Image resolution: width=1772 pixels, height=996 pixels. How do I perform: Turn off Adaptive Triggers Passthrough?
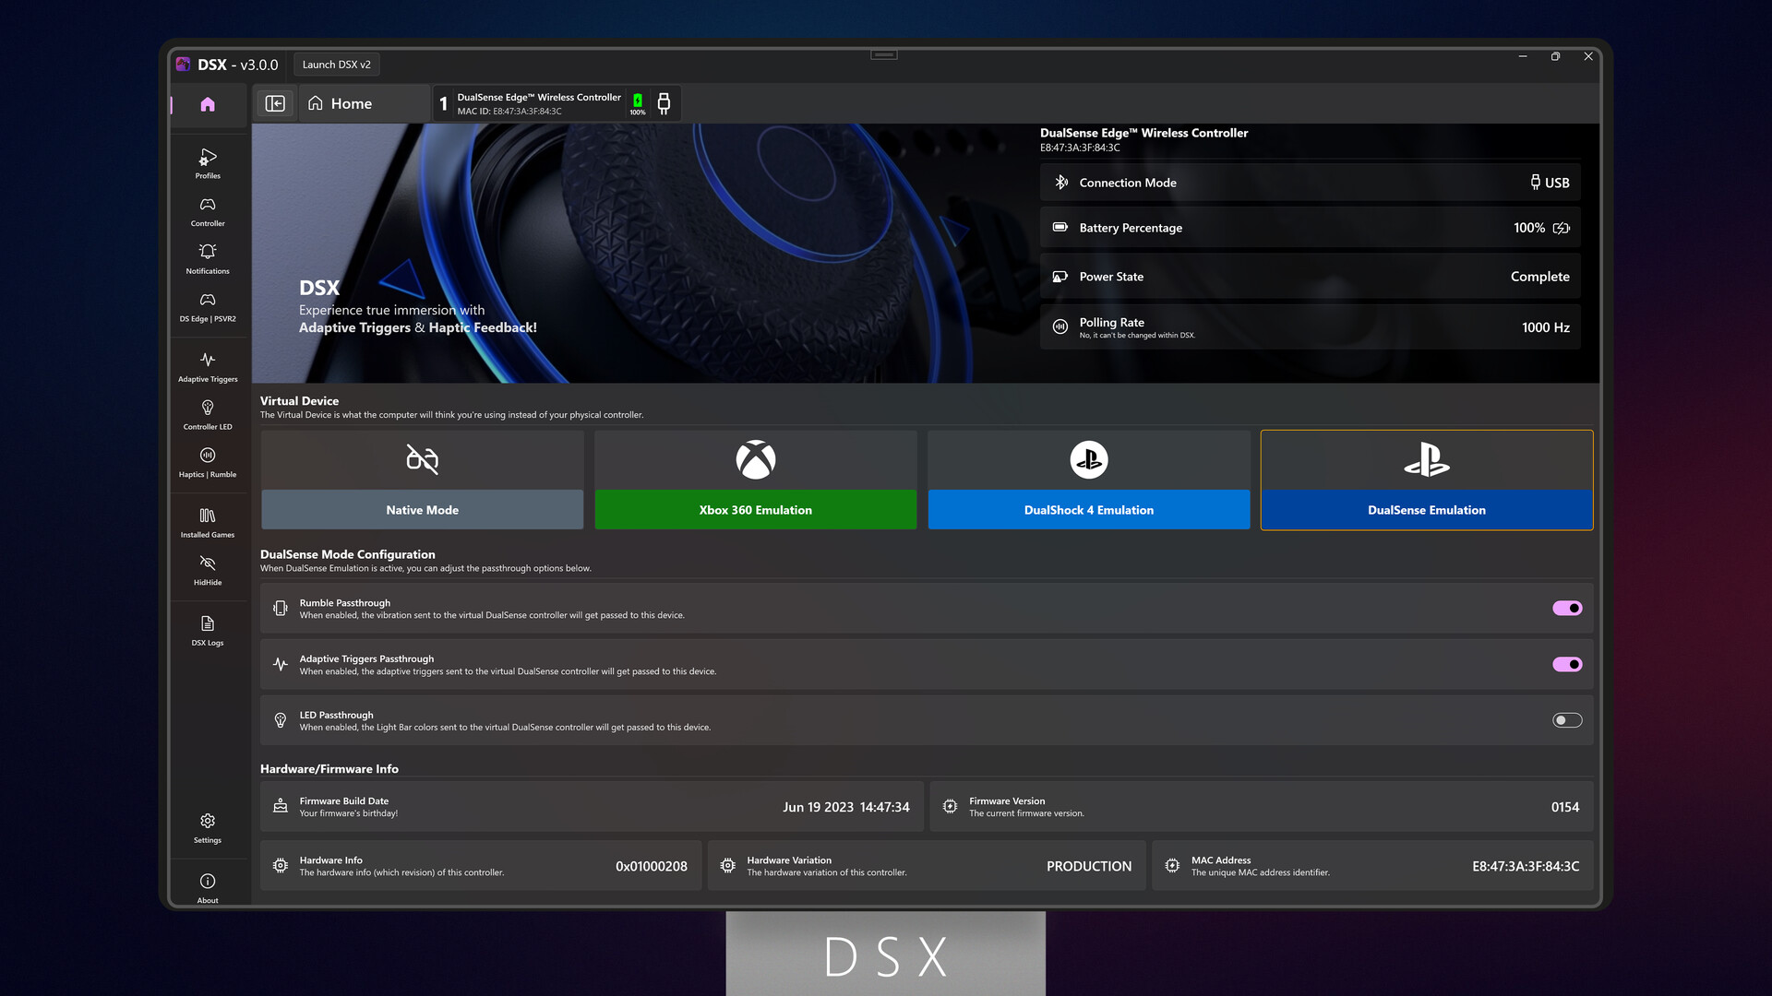tap(1566, 664)
